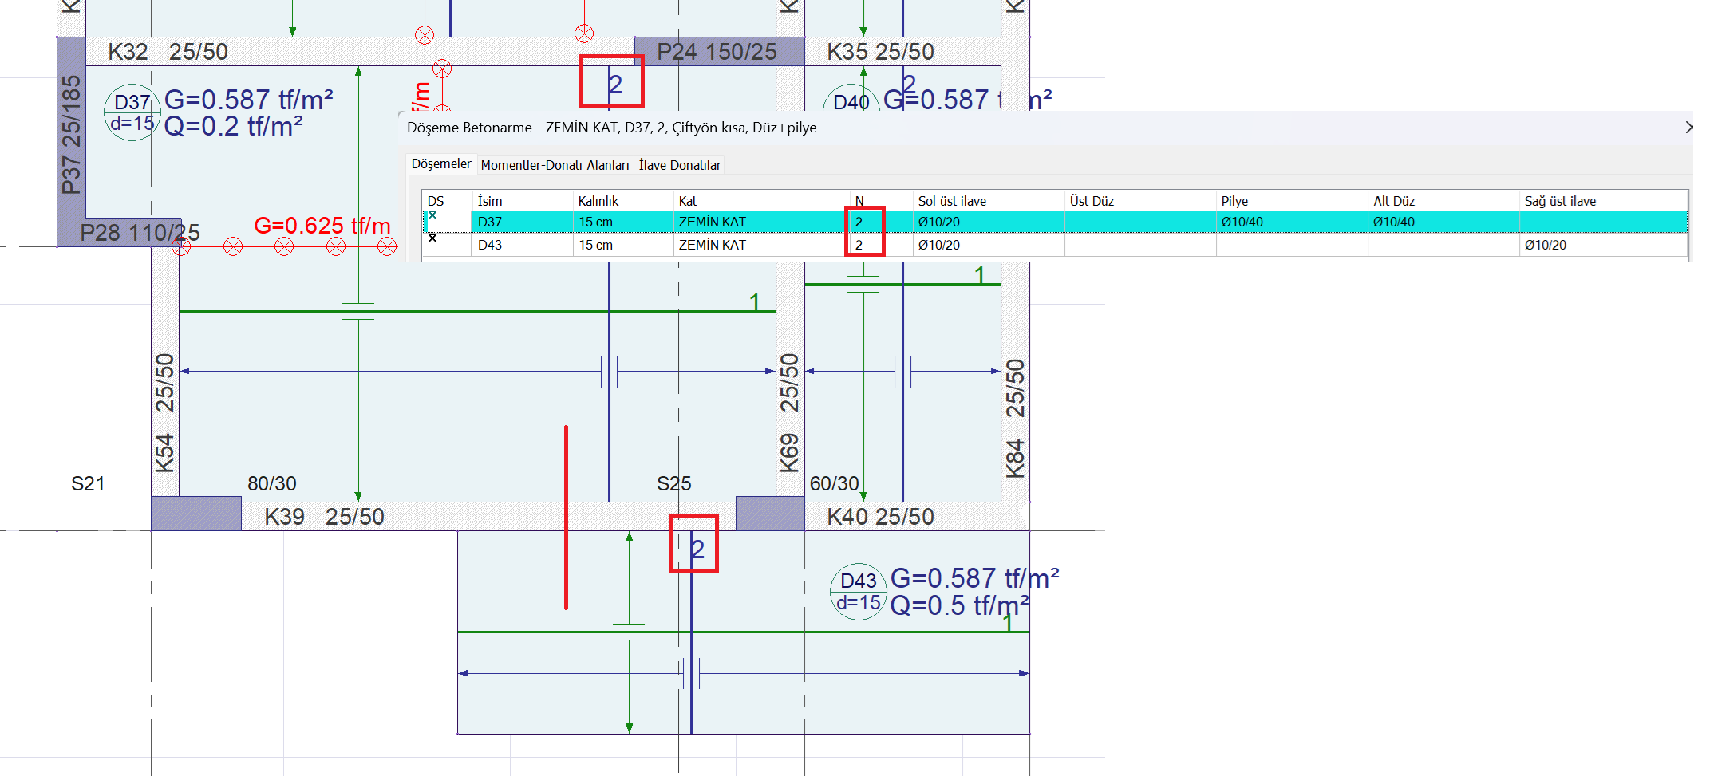This screenshot has width=1714, height=776.
Task: Select the K32 25/50 beam label
Action: pyautogui.click(x=168, y=52)
